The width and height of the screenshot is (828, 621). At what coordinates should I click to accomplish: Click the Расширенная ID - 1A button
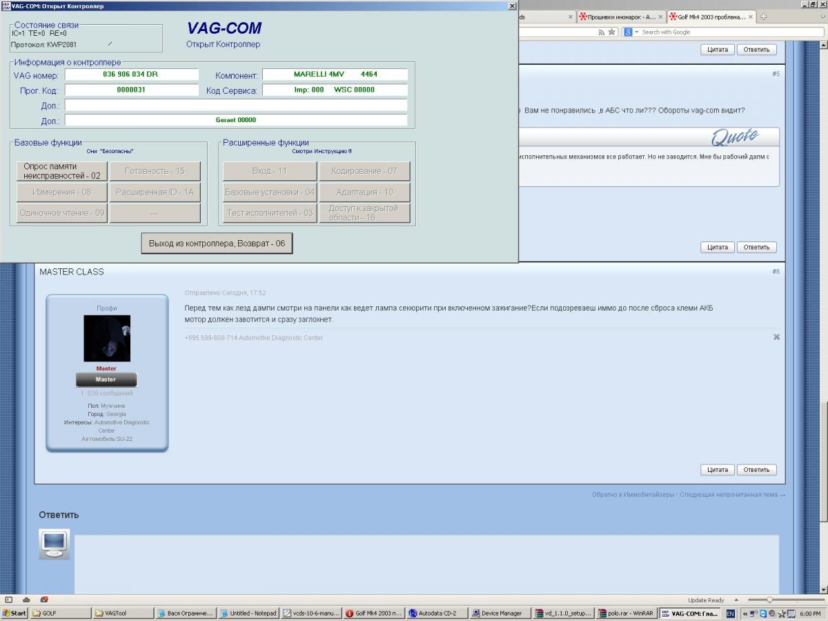[155, 193]
